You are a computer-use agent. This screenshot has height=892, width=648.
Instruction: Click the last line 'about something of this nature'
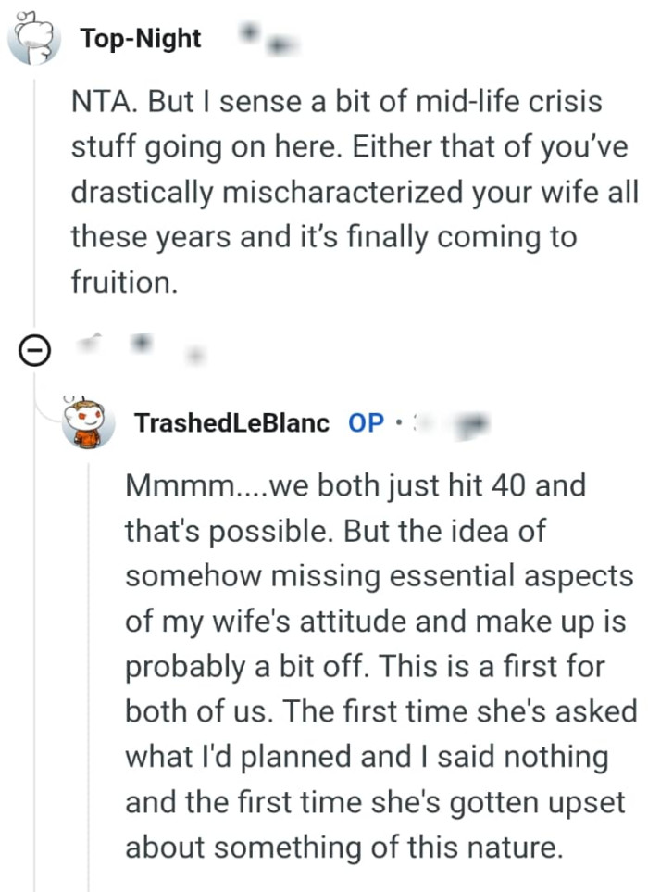point(343,848)
